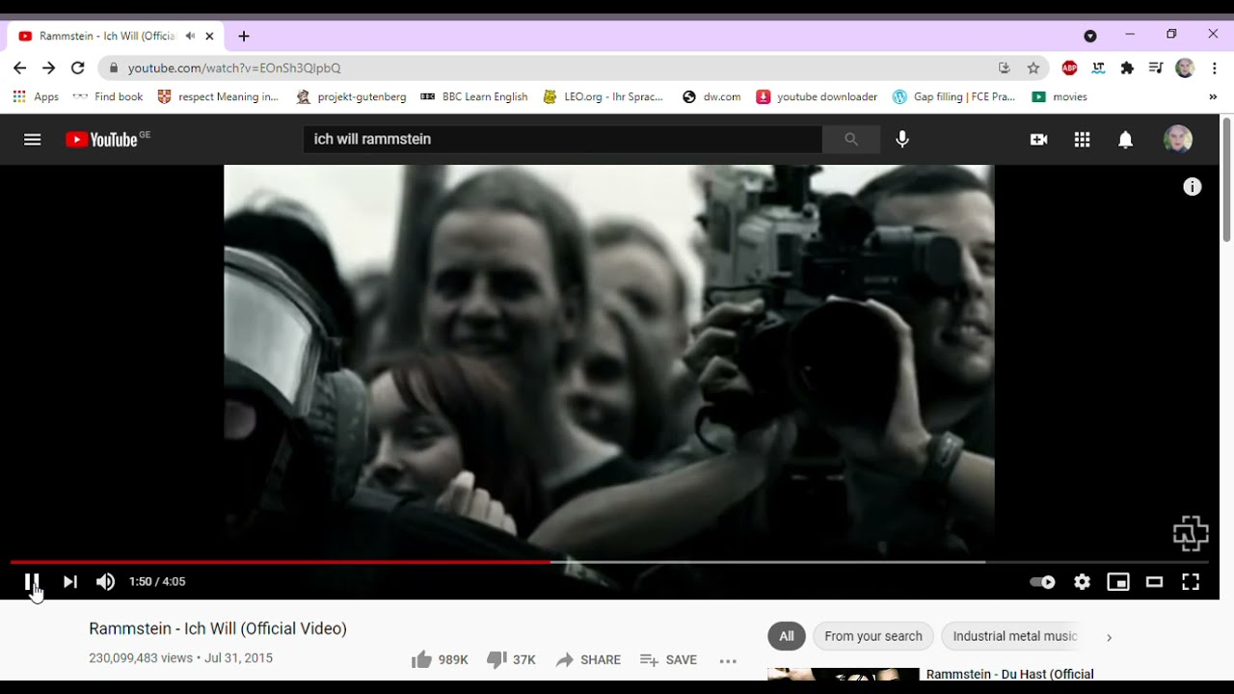1234x694 pixels.
Task: Click the Du Hast video thumbnail
Action: (x=844, y=674)
